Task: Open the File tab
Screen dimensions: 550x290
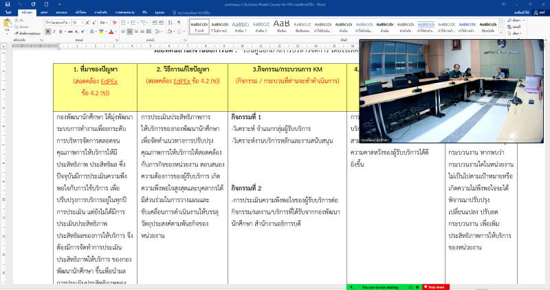Action: click(x=8, y=12)
